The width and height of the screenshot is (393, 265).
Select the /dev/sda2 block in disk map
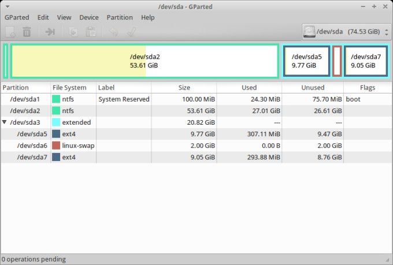point(144,61)
